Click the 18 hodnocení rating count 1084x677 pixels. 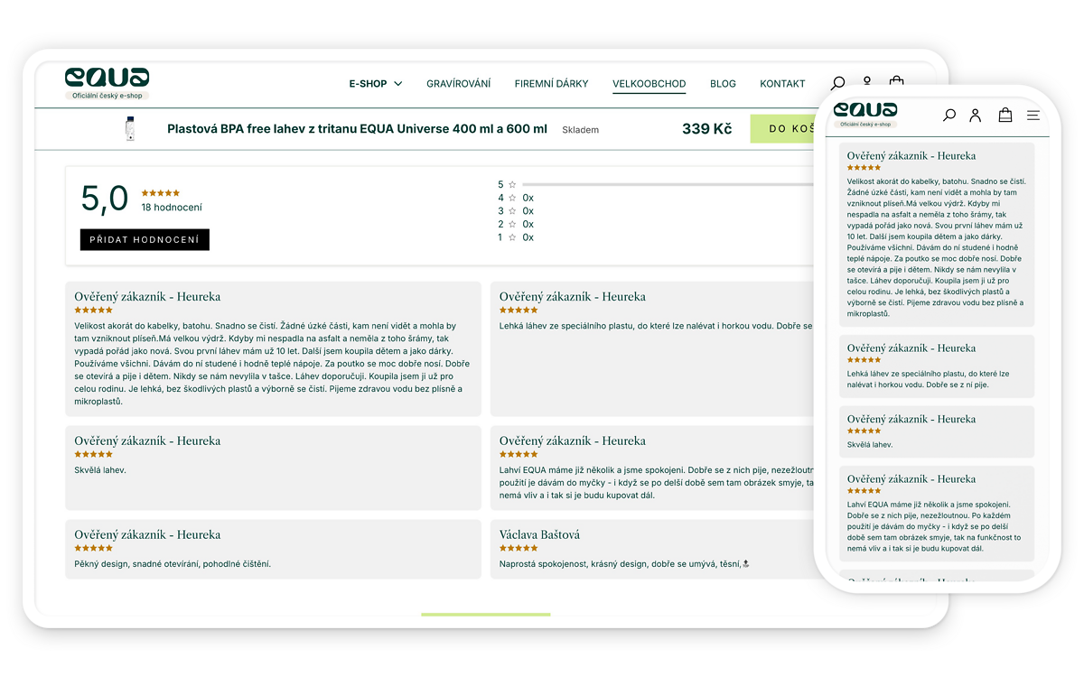point(172,208)
